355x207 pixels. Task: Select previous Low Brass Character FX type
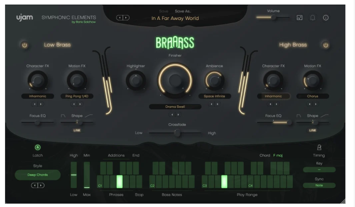point(34,104)
